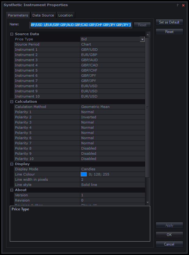Viewport: 189px width, 255px height.
Task: Select the Source Period value Chart
Action: (113, 44)
